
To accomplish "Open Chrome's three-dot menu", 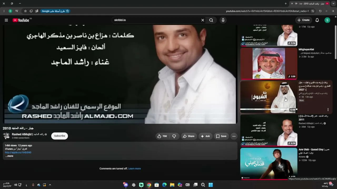I will [4, 11].
